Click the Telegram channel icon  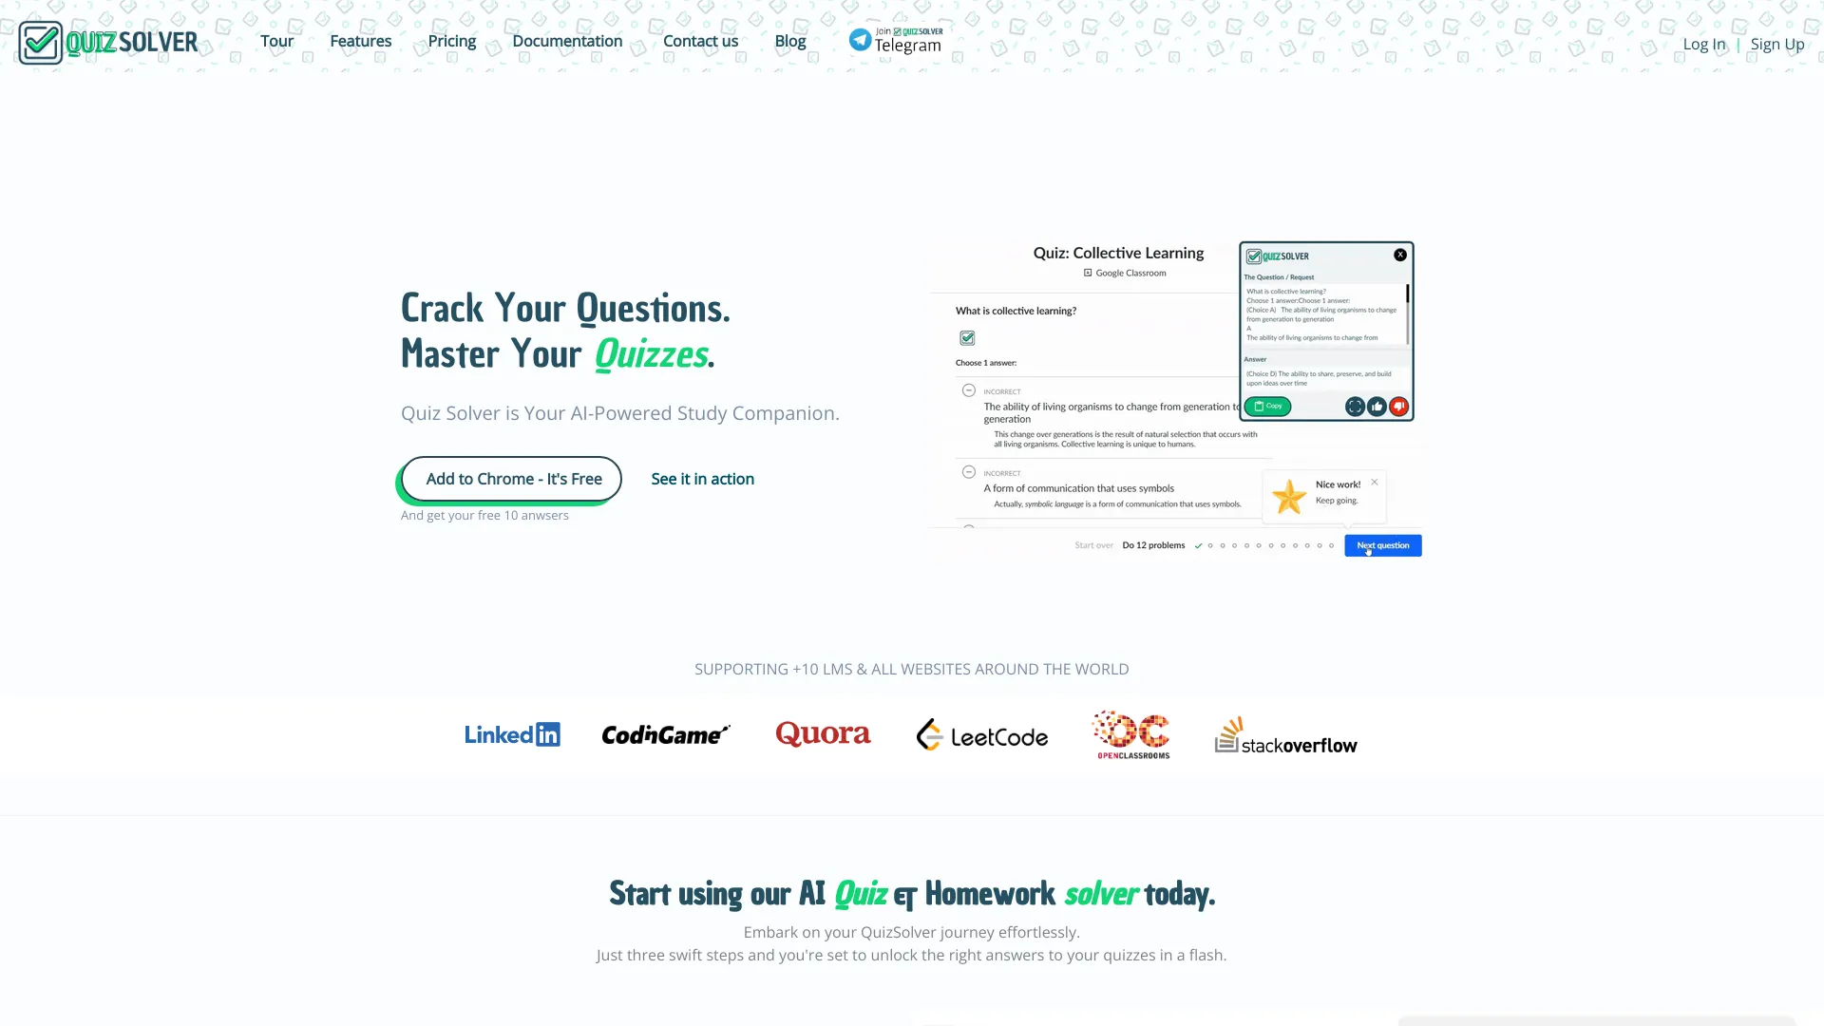(861, 43)
